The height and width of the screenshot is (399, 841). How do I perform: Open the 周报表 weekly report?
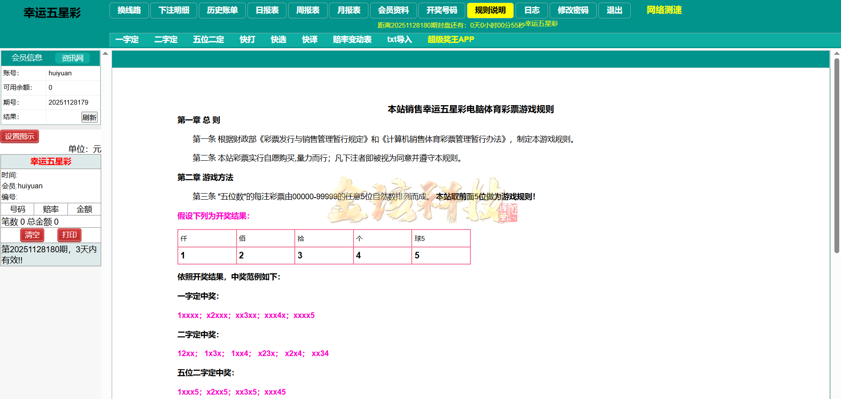[x=307, y=10]
